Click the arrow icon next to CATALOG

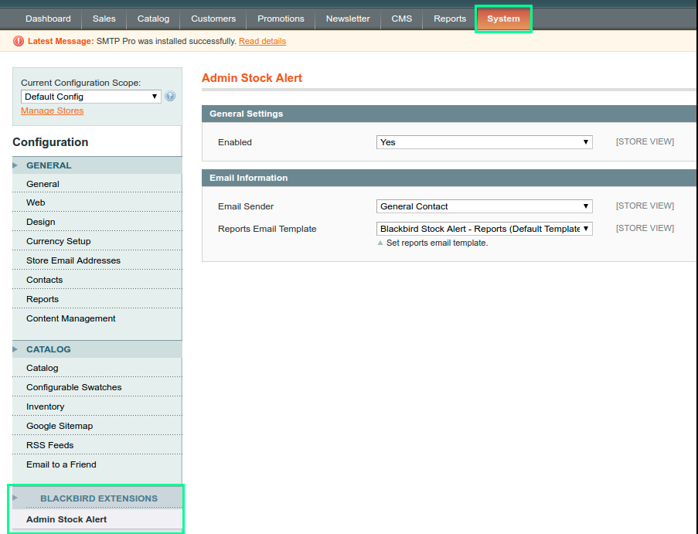click(x=15, y=349)
